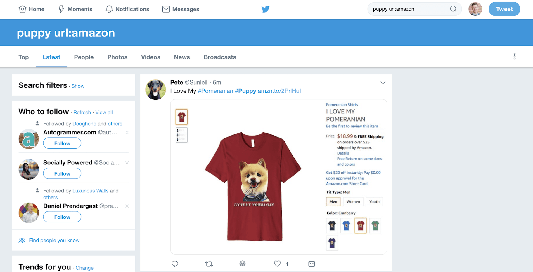Send tweet via direct message envelope icon
This screenshot has height=272, width=533.
coord(312,264)
